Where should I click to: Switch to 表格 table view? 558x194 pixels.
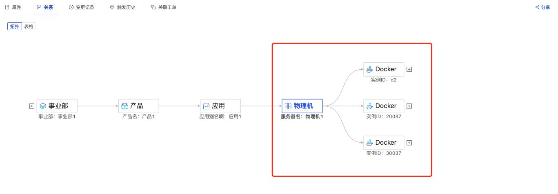tap(29, 26)
